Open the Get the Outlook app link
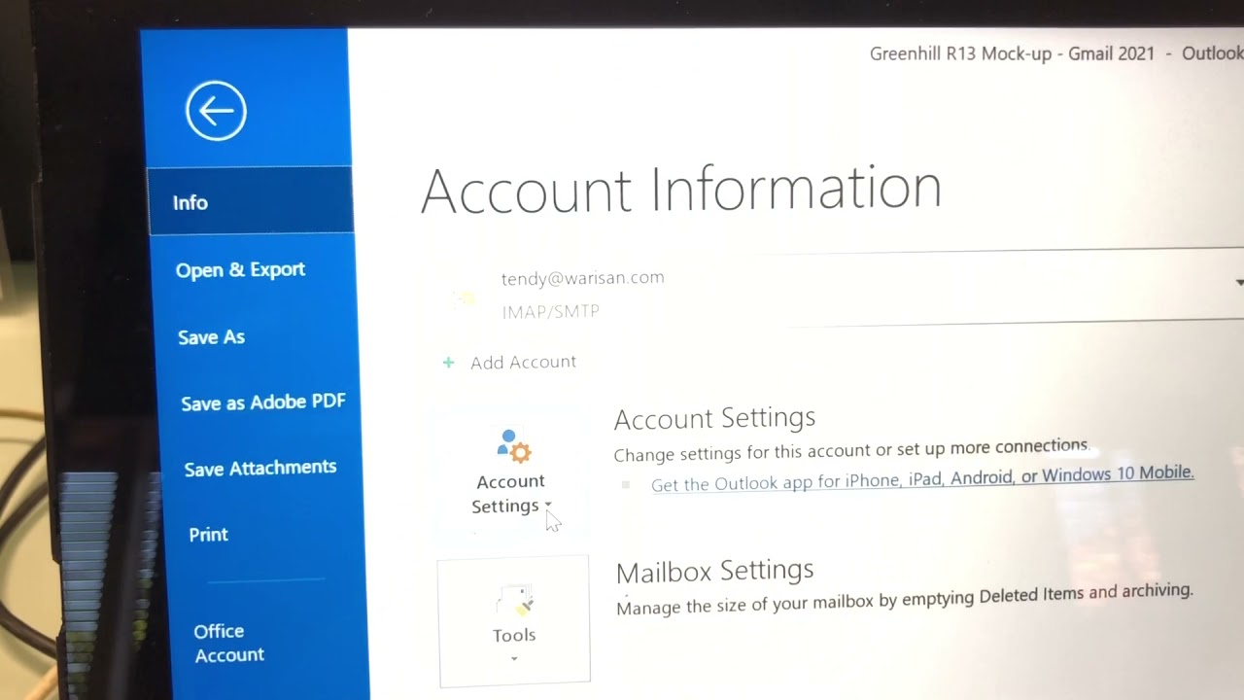This screenshot has height=700, width=1244. tap(922, 478)
